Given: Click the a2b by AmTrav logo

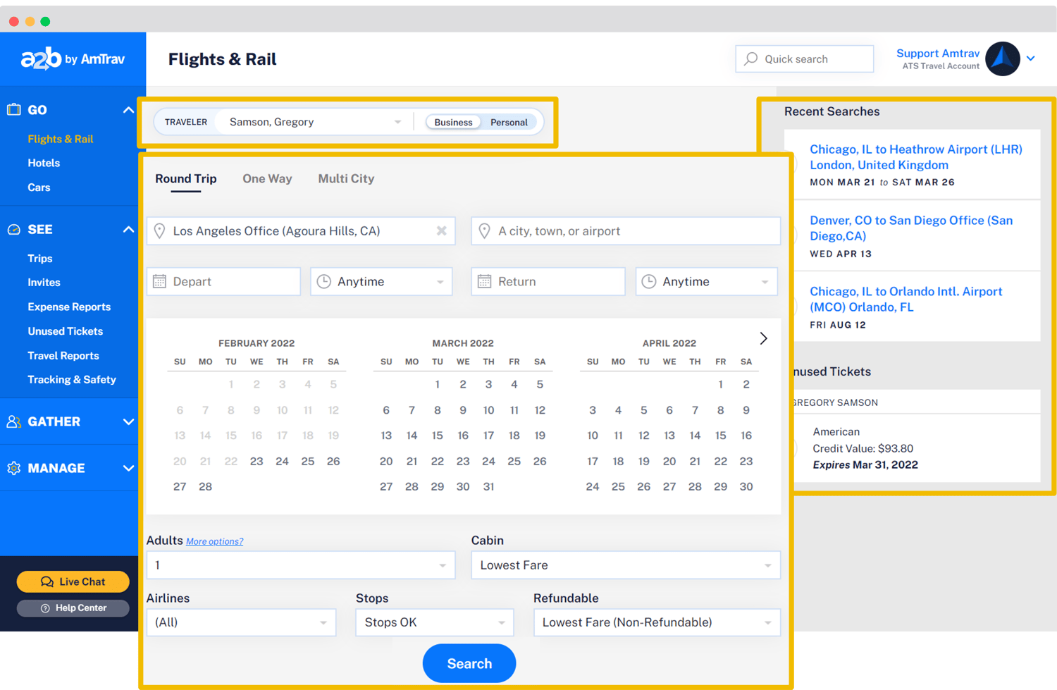Looking at the screenshot, I should pyautogui.click(x=73, y=59).
